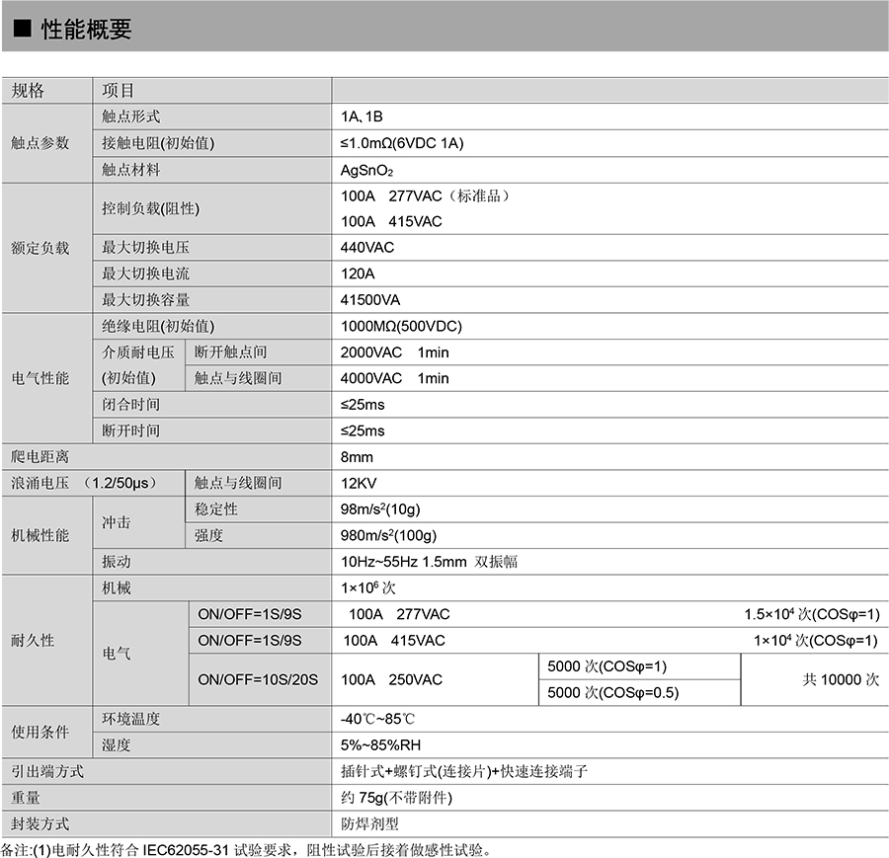Select the 41500VA switching capacity value
This screenshot has width=889, height=858.
click(x=370, y=300)
